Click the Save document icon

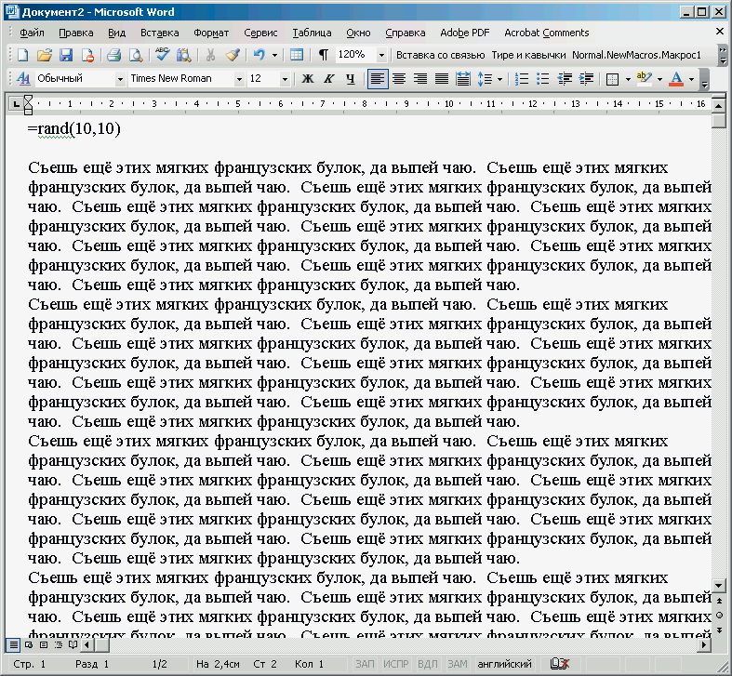[x=65, y=55]
